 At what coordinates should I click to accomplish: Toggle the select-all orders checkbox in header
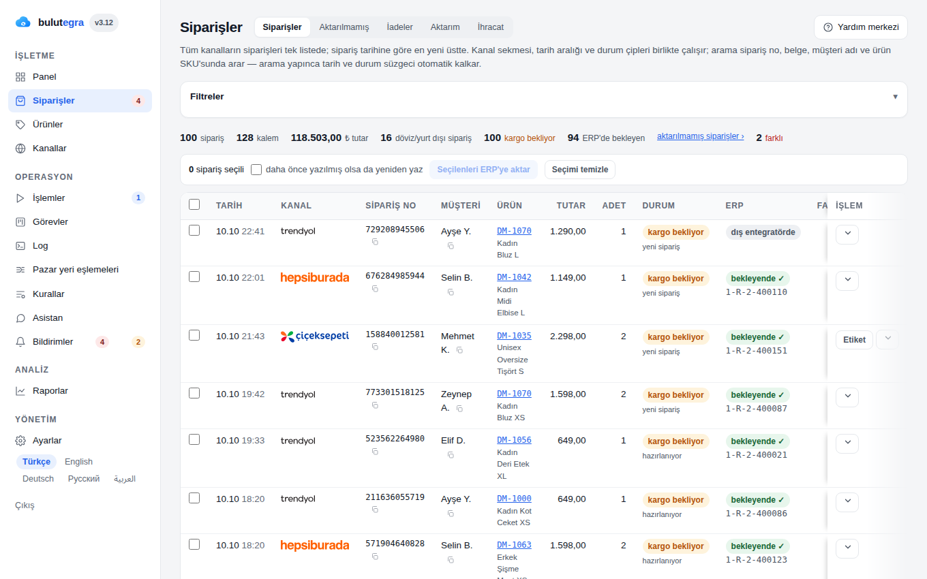point(194,204)
